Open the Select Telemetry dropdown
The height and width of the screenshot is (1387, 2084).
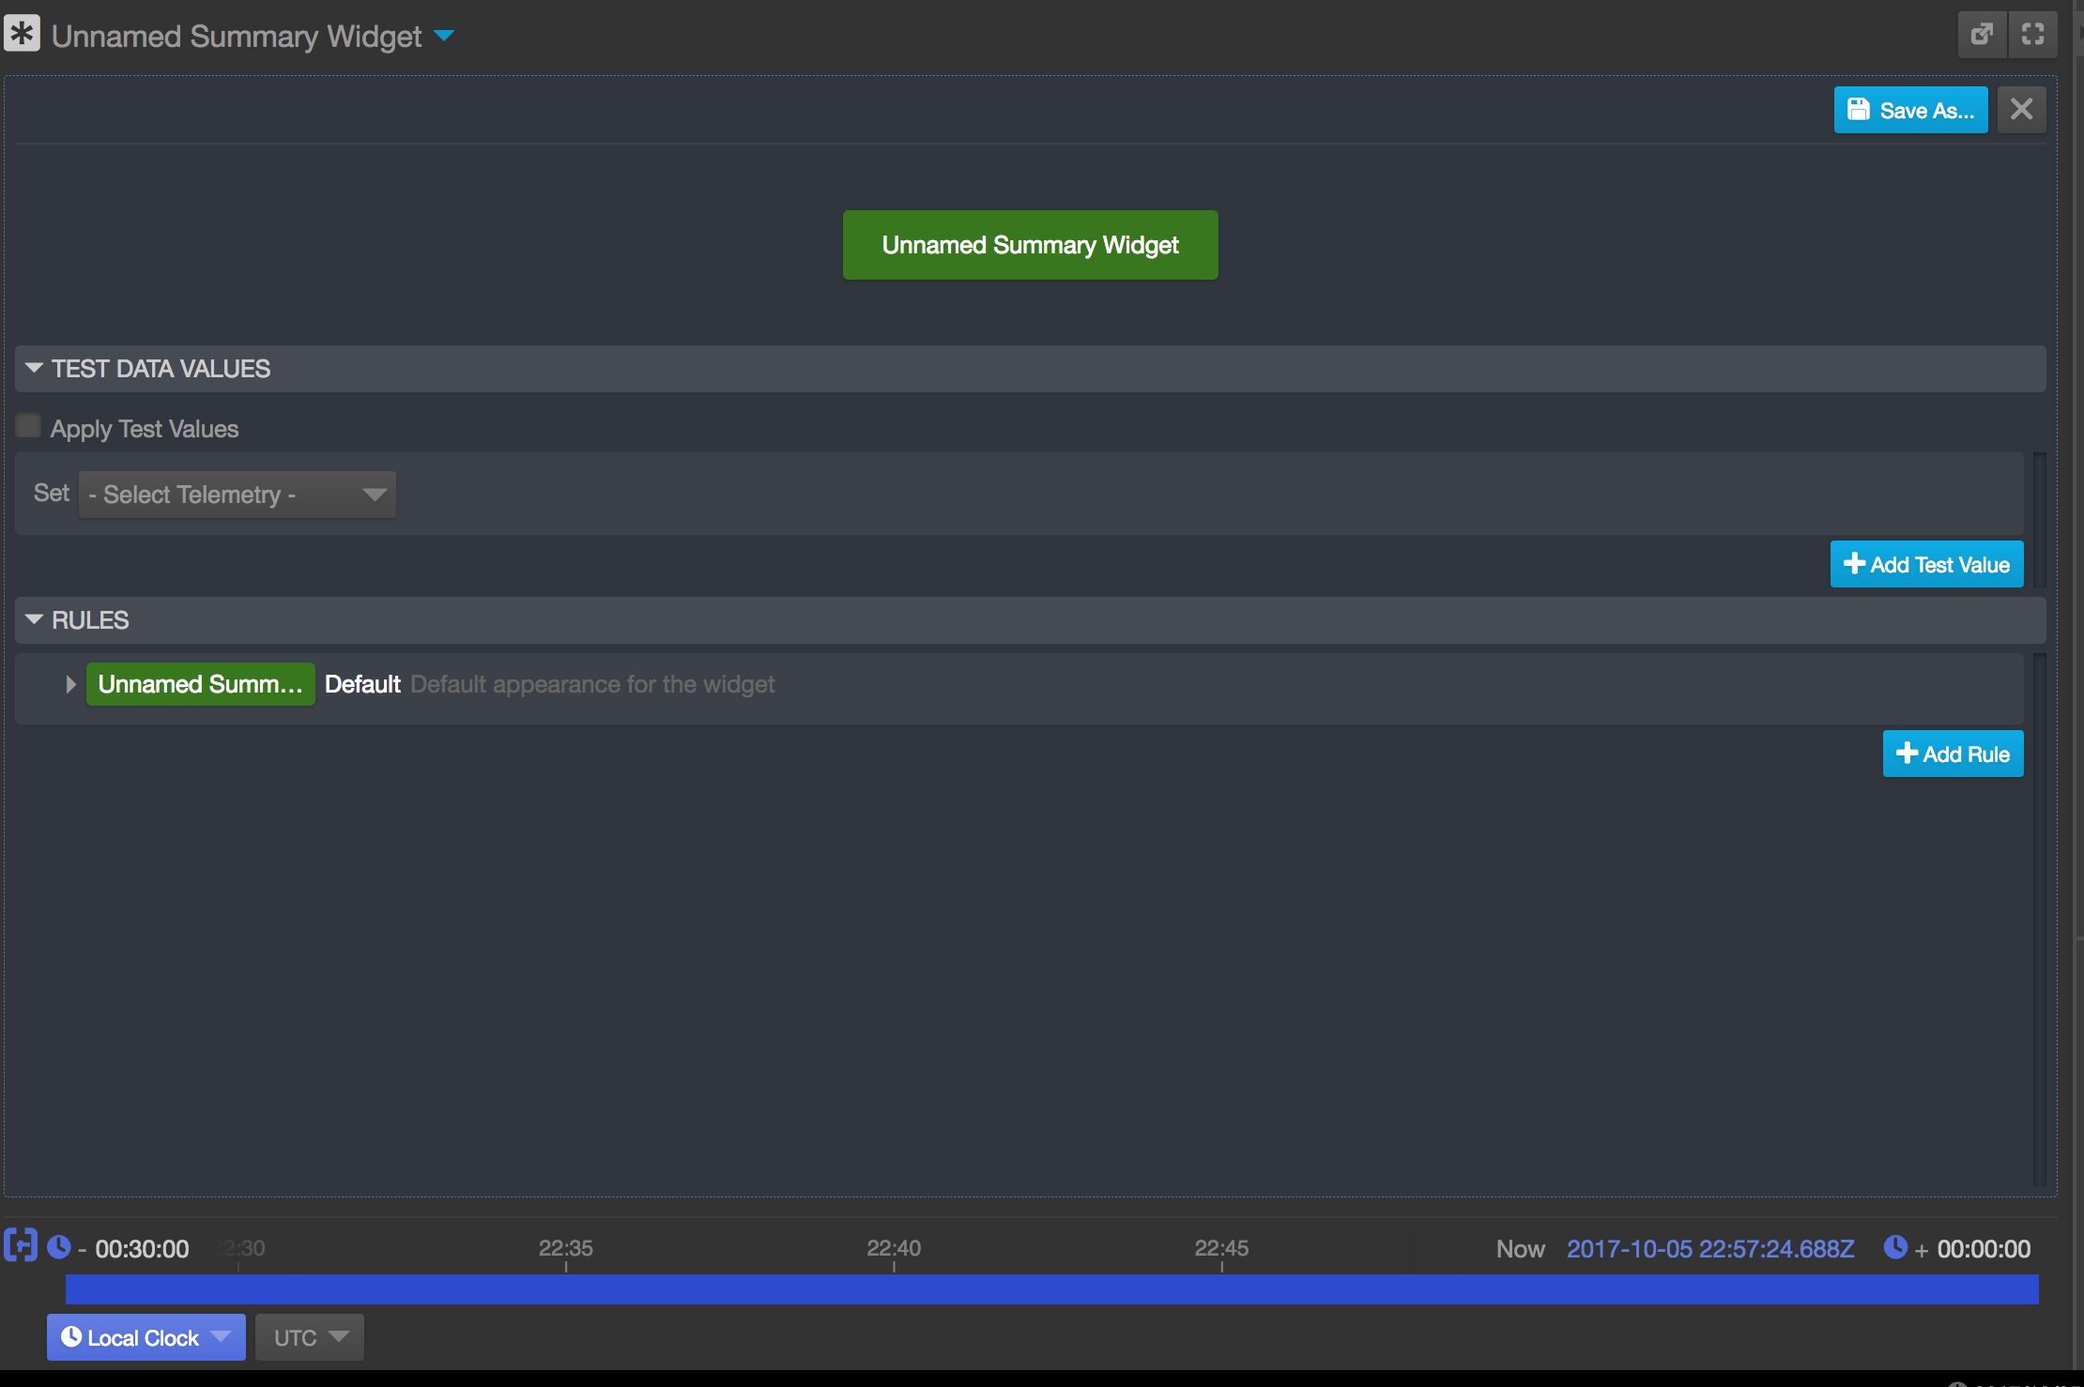click(237, 494)
